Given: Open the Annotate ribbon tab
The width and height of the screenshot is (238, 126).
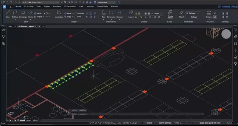Looking at the screenshot, I should pyautogui.click(x=57, y=7).
